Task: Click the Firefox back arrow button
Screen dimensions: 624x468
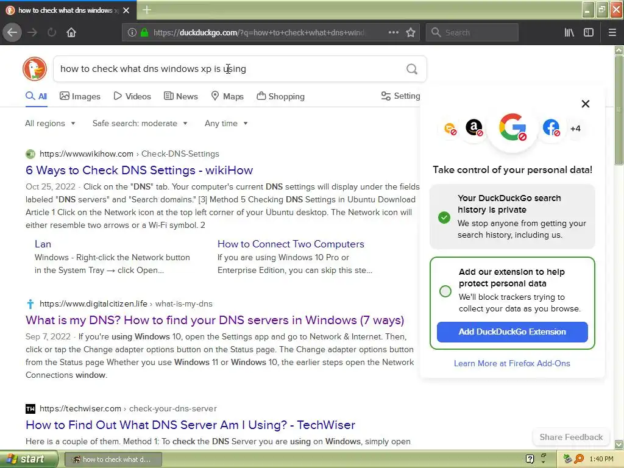Action: [x=12, y=32]
